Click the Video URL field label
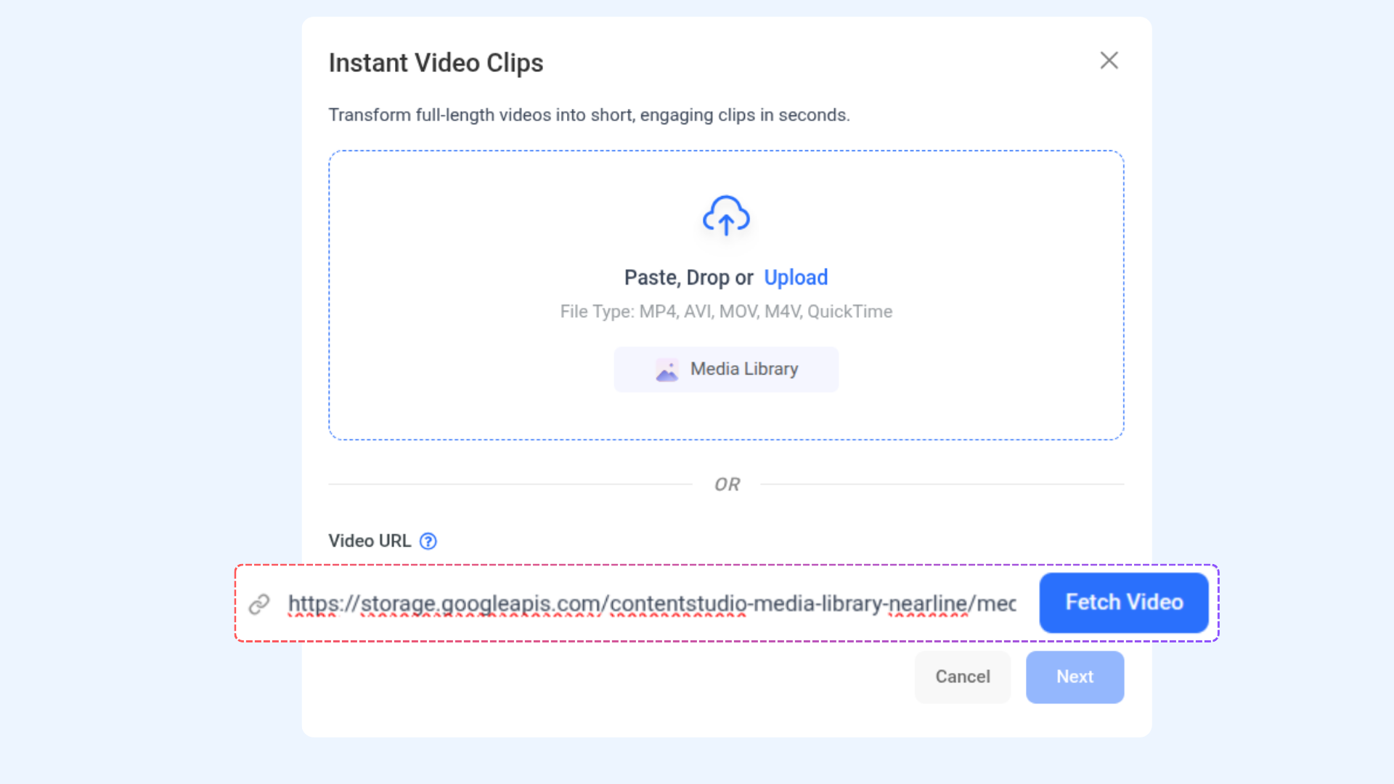Viewport: 1394px width, 784px height. [370, 542]
